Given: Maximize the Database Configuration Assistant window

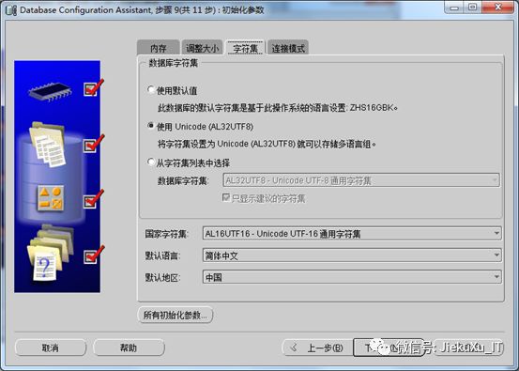Looking at the screenshot, I should pos(473,8).
